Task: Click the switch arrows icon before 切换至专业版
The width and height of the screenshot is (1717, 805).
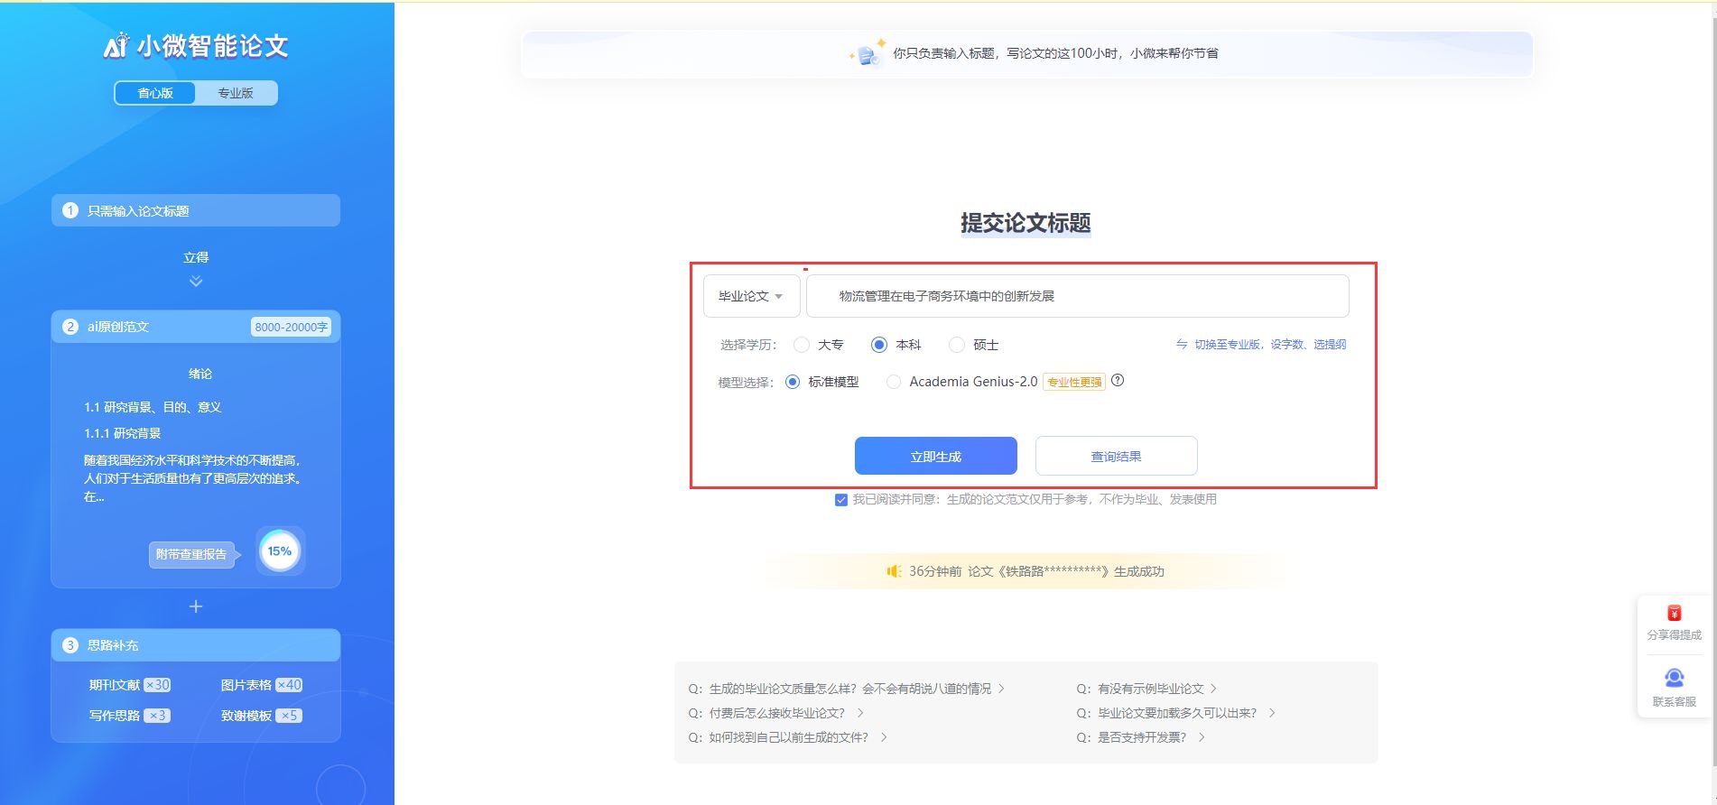Action: coord(1182,345)
